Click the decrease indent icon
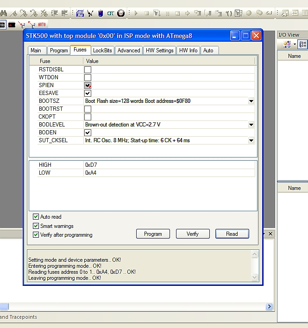The width and height of the screenshot is (308, 328). coord(64,13)
